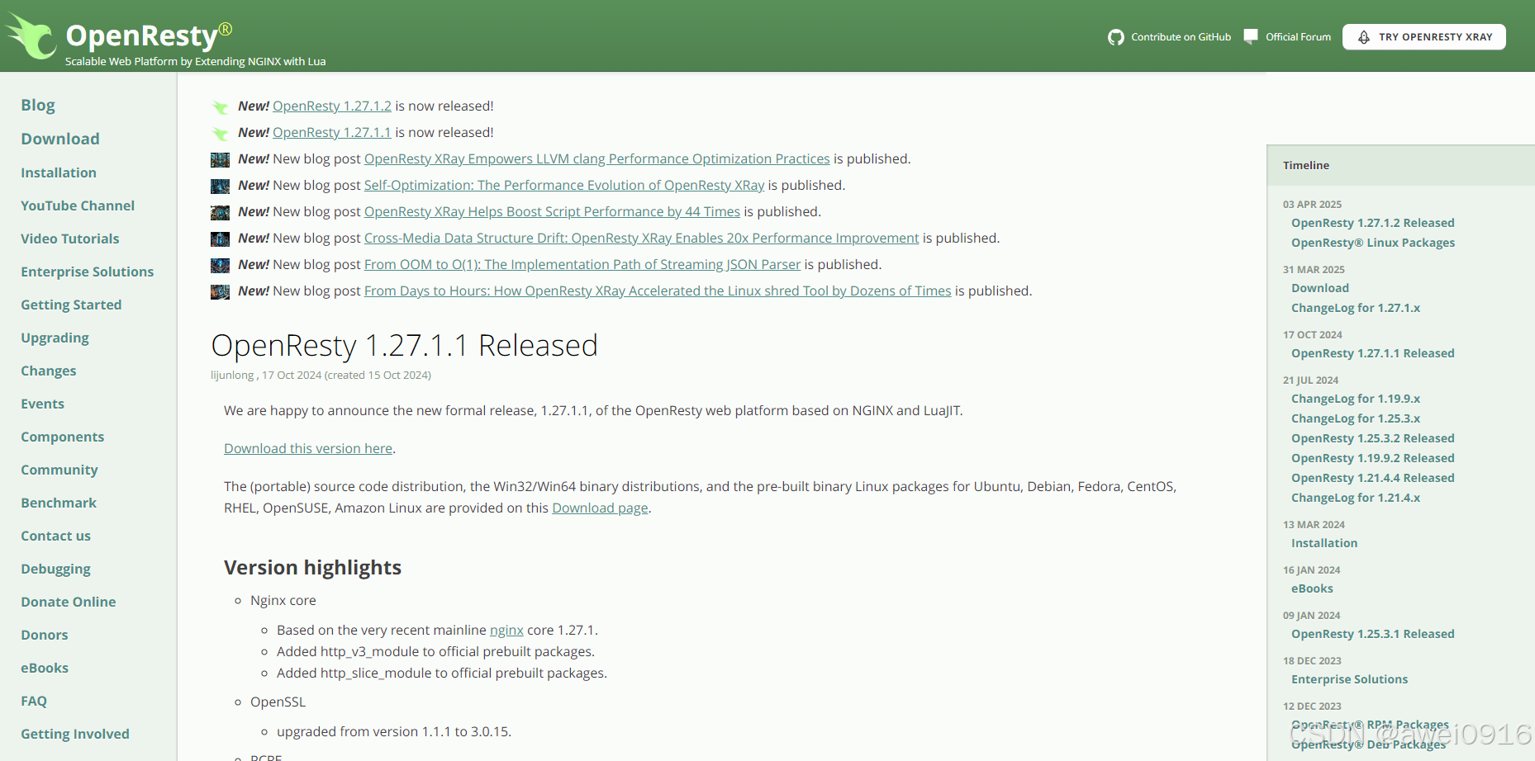Open YouTube Channel sidebar link
Screen dimensions: 1535x761
78,206
